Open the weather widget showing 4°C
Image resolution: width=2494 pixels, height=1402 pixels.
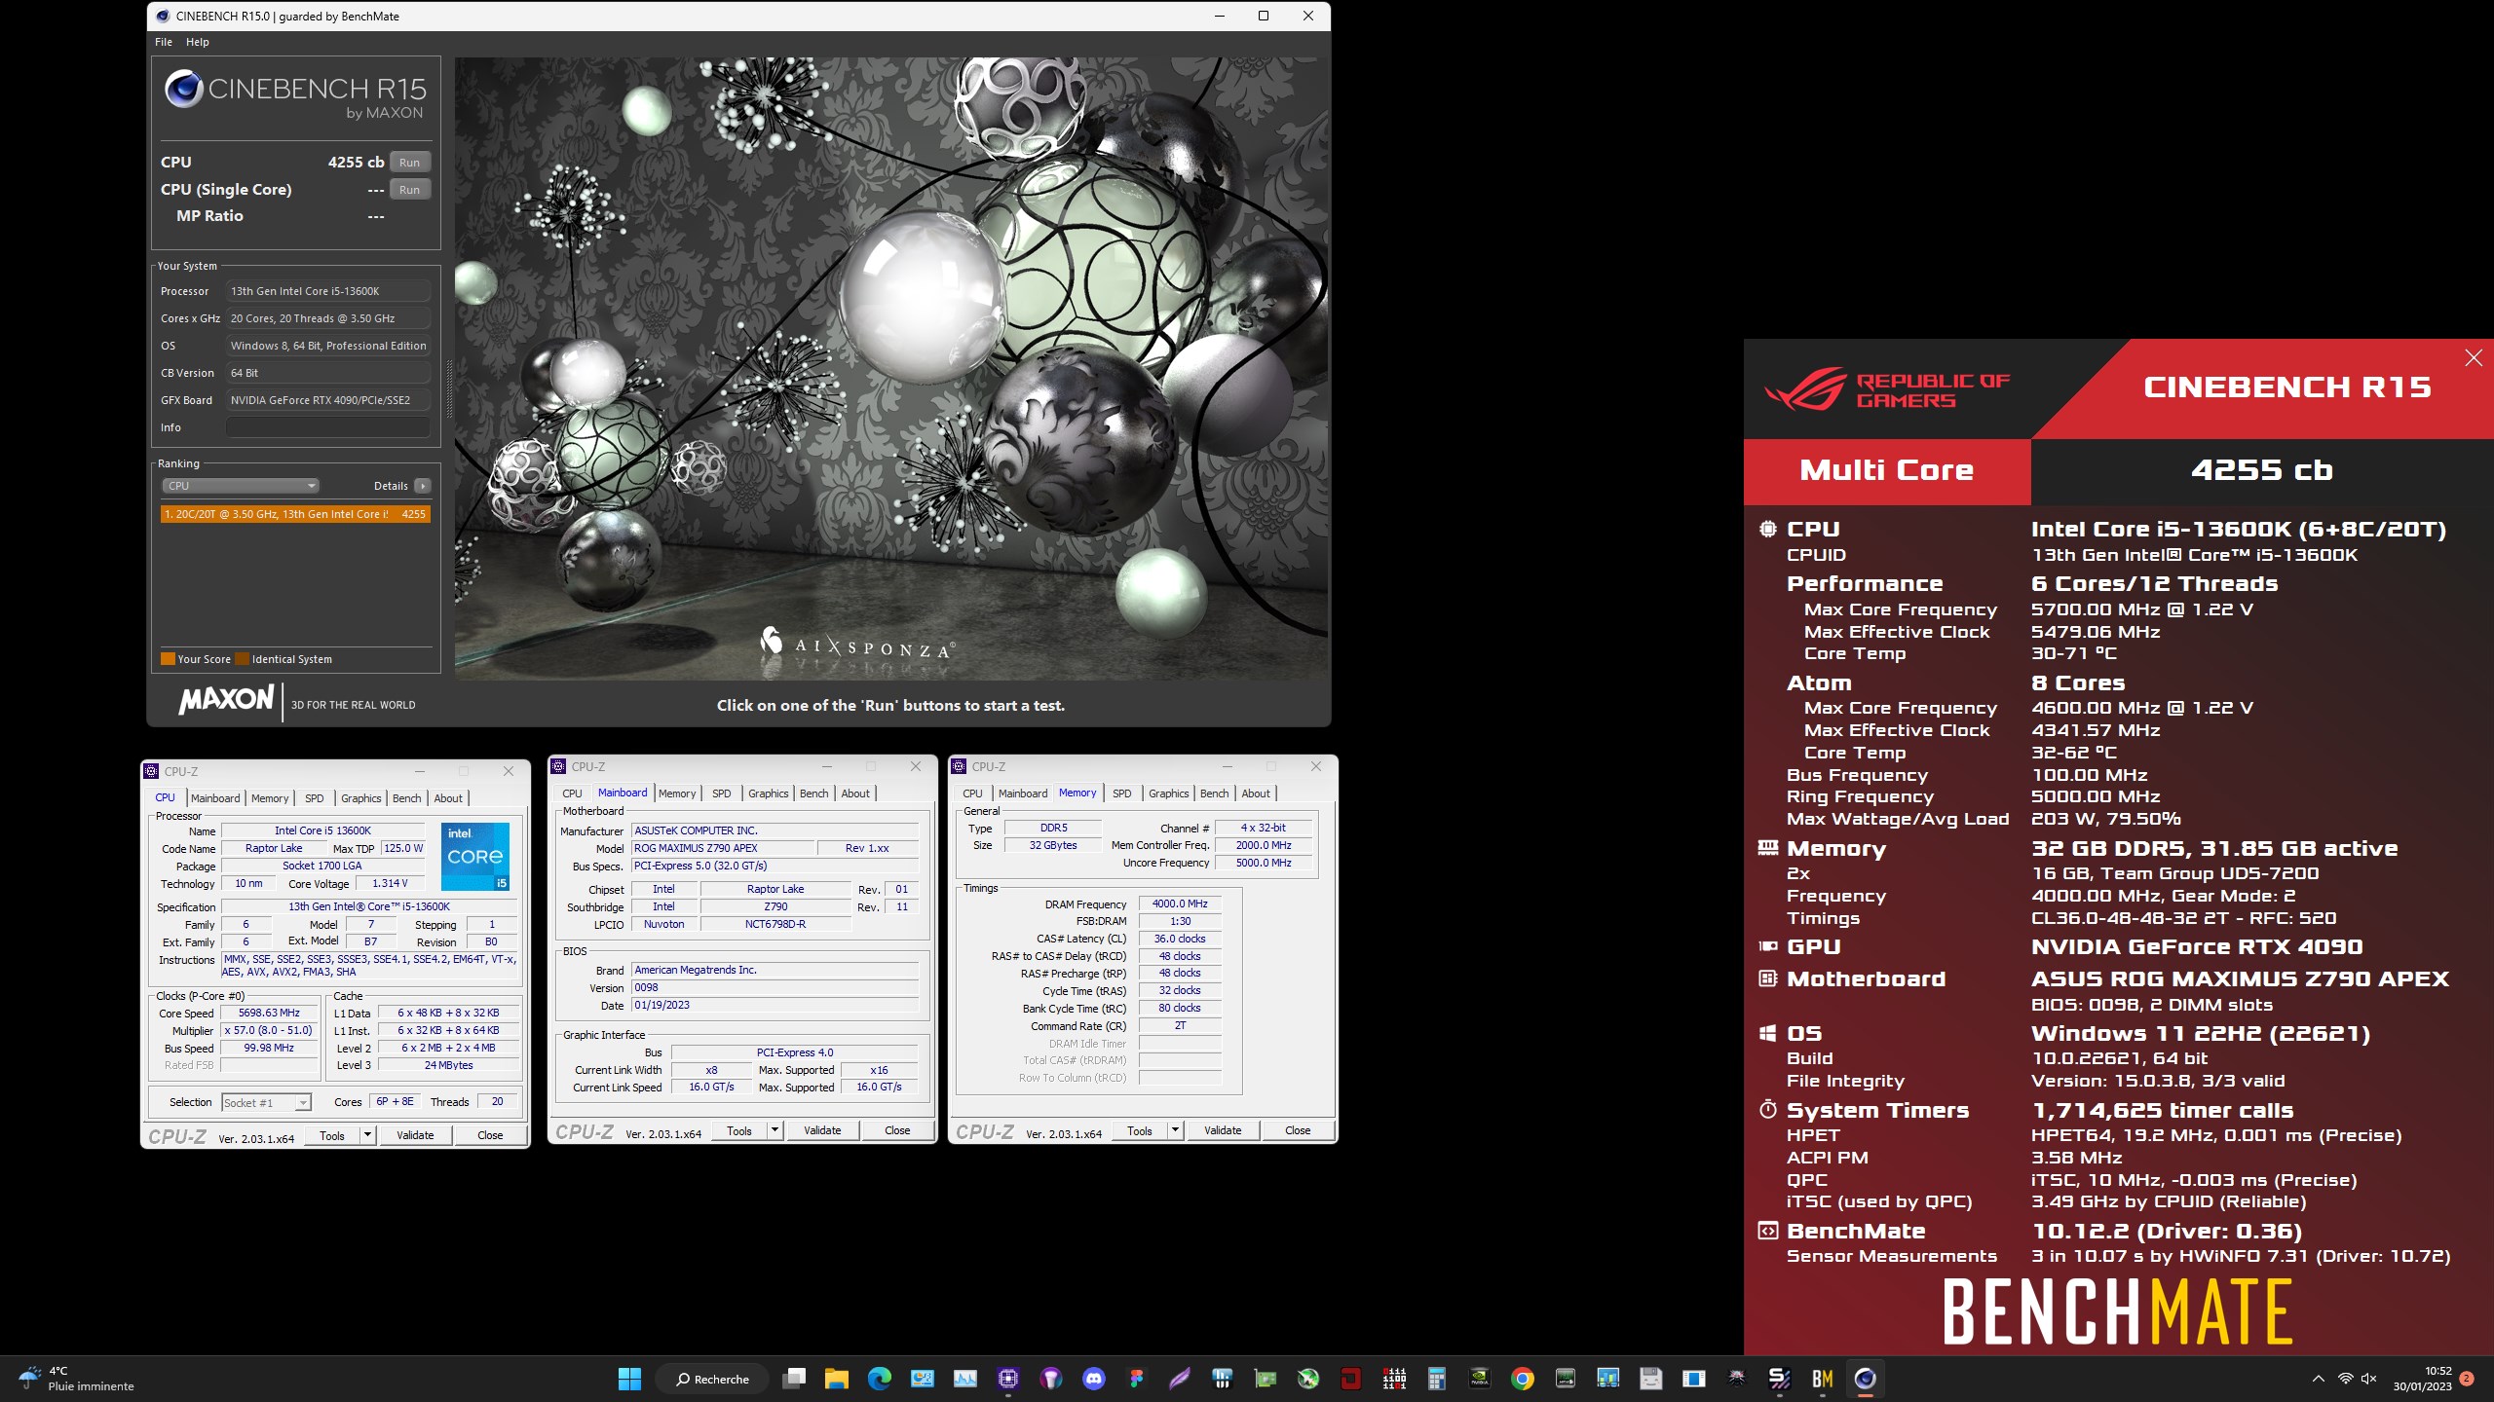click(76, 1379)
